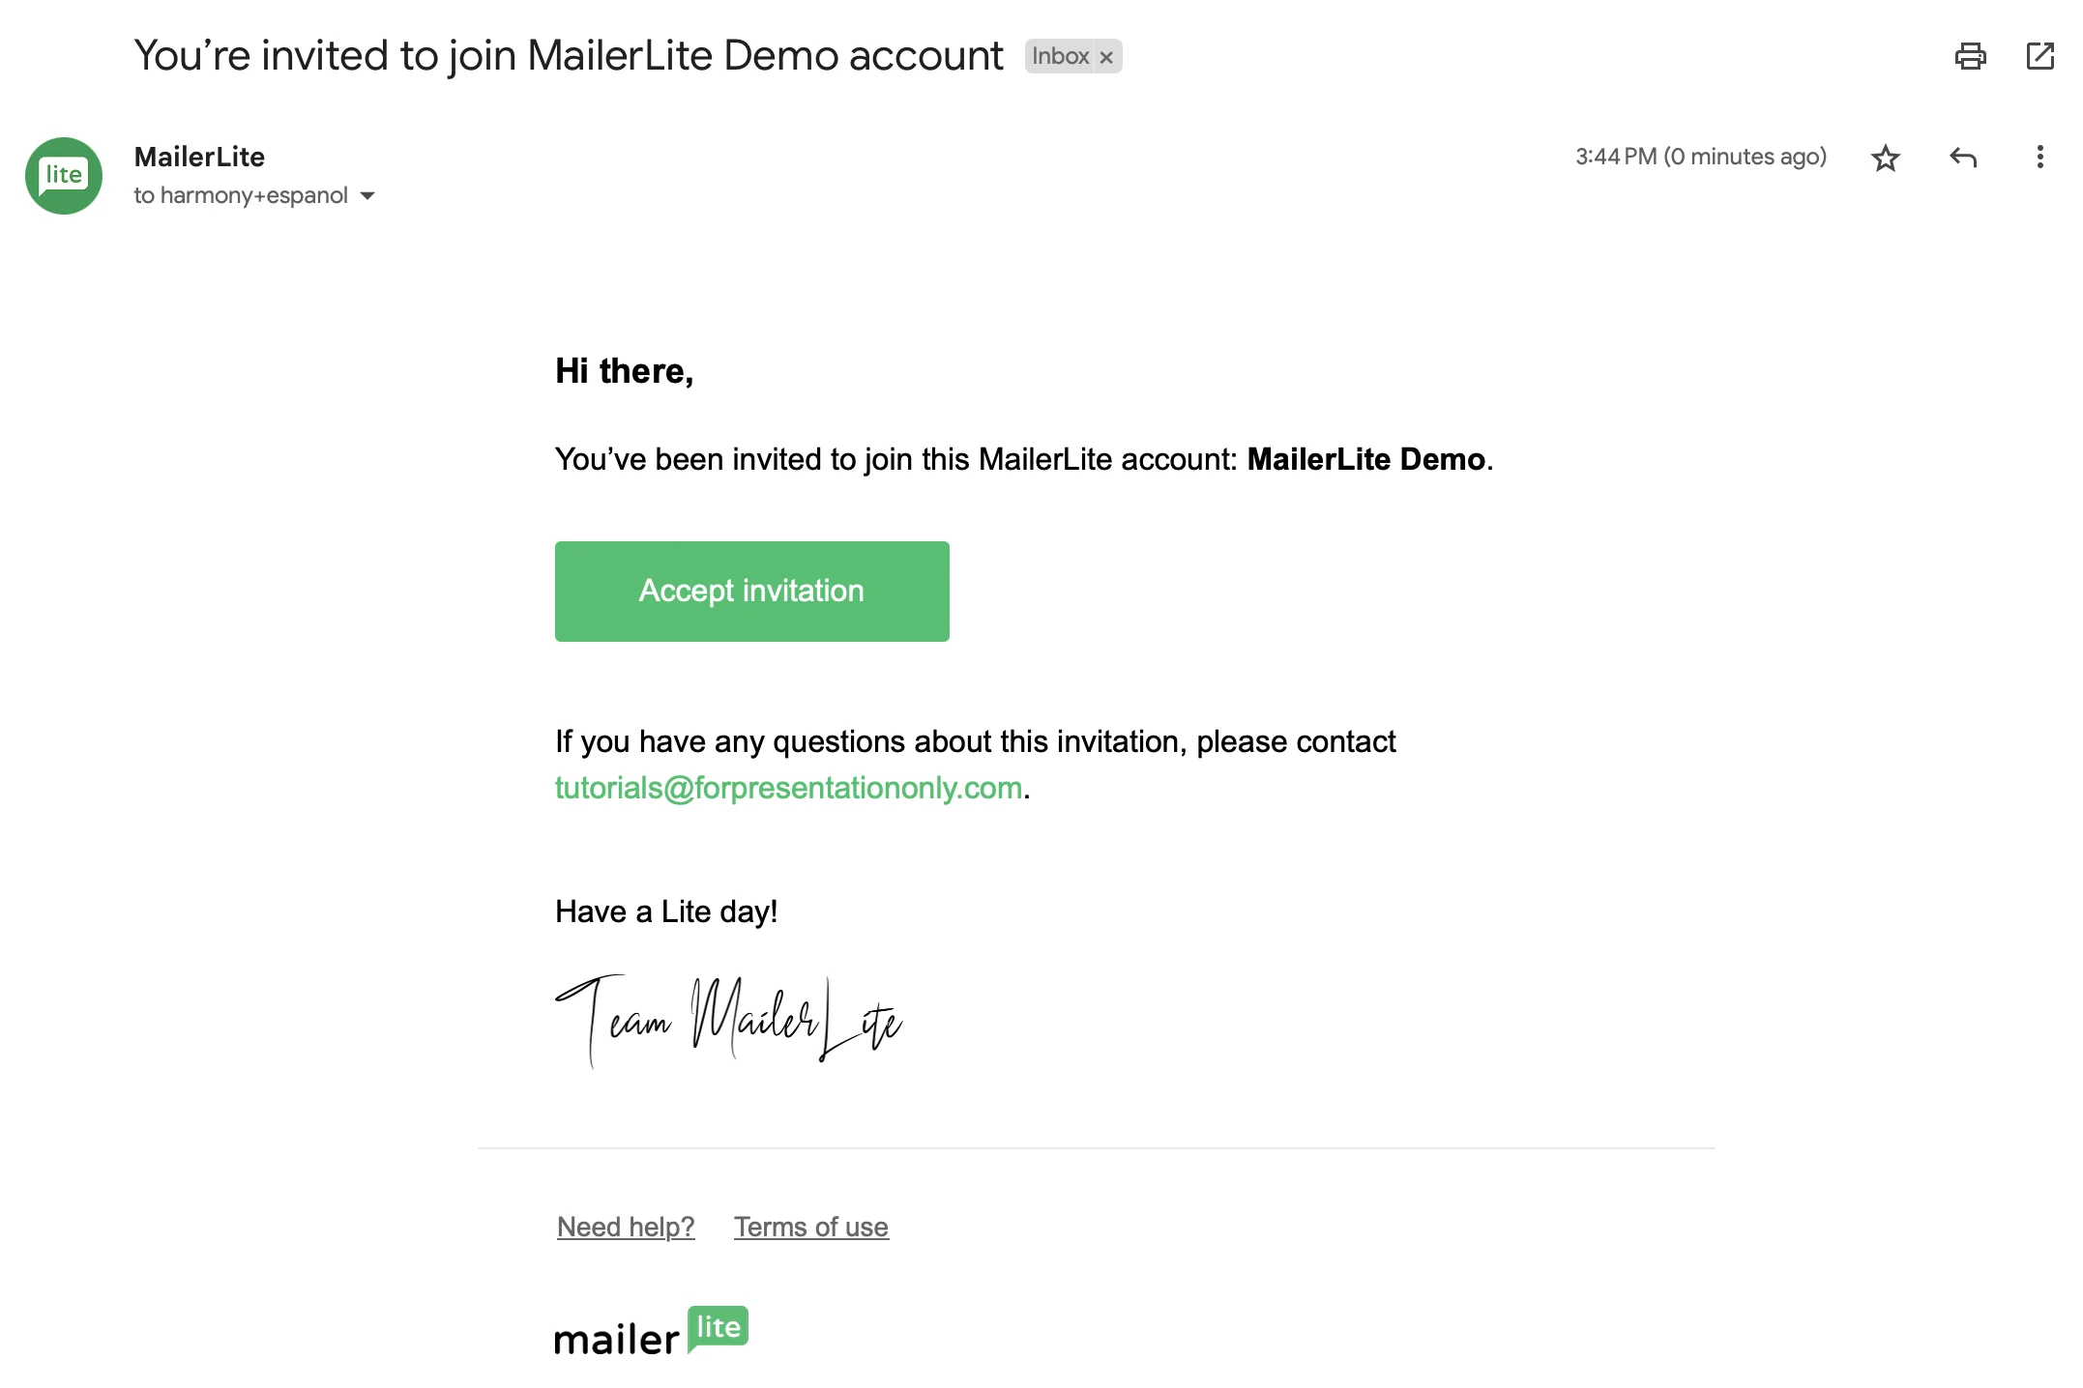Click the Team MailerLite signature image
The width and height of the screenshot is (2083, 1388).
tap(728, 1021)
